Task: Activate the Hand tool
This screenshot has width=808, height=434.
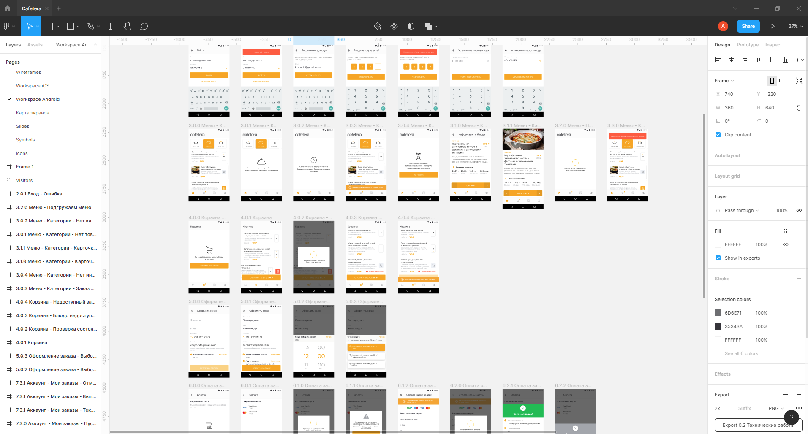Action: click(127, 26)
